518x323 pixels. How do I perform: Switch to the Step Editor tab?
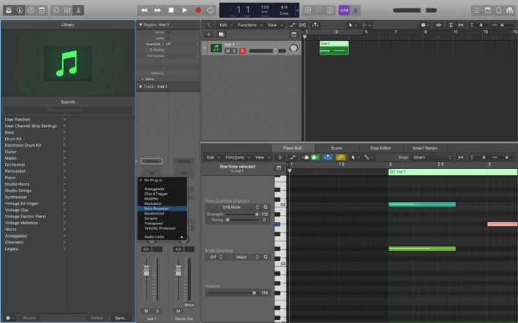point(380,148)
